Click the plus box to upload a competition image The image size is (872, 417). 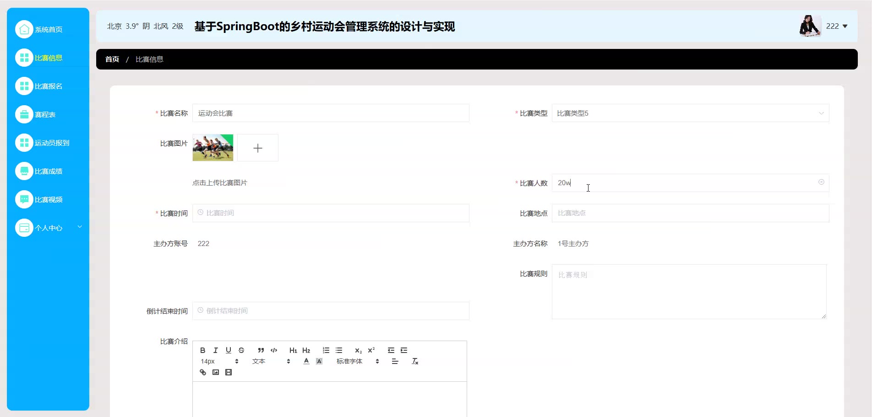pos(258,148)
